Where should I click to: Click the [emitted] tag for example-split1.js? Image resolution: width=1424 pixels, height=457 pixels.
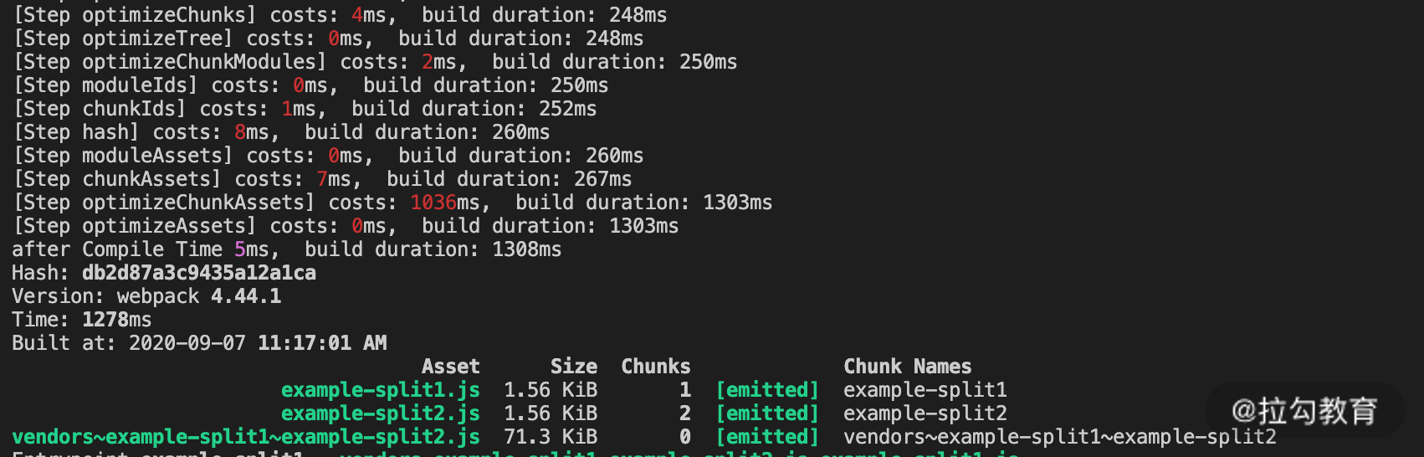tap(767, 390)
